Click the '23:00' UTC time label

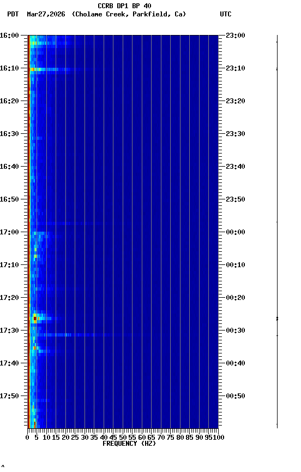[236, 36]
